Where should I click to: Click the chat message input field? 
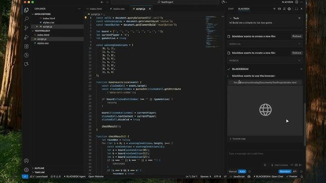pyautogui.click(x=265, y=154)
